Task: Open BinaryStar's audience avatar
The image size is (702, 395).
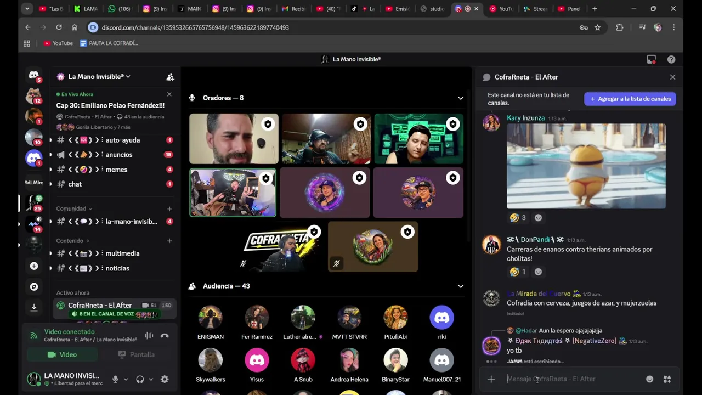Action: 395,360
